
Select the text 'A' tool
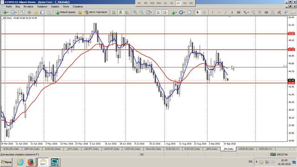point(232,13)
